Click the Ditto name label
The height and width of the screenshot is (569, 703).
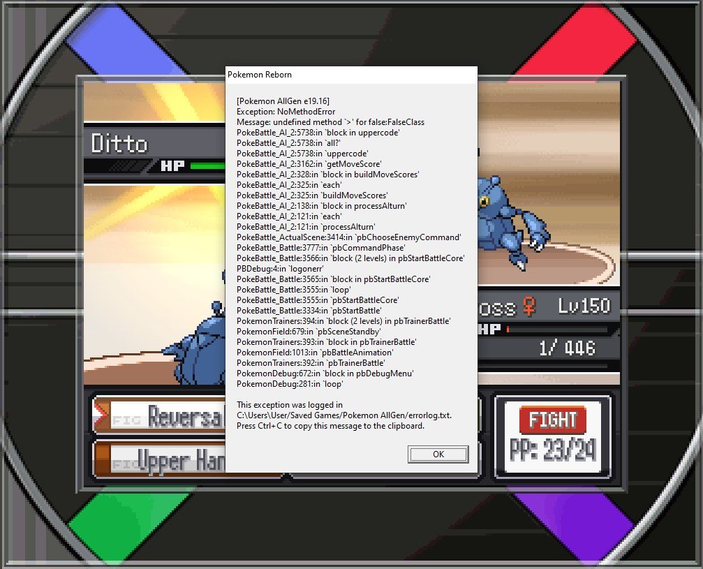[x=119, y=144]
